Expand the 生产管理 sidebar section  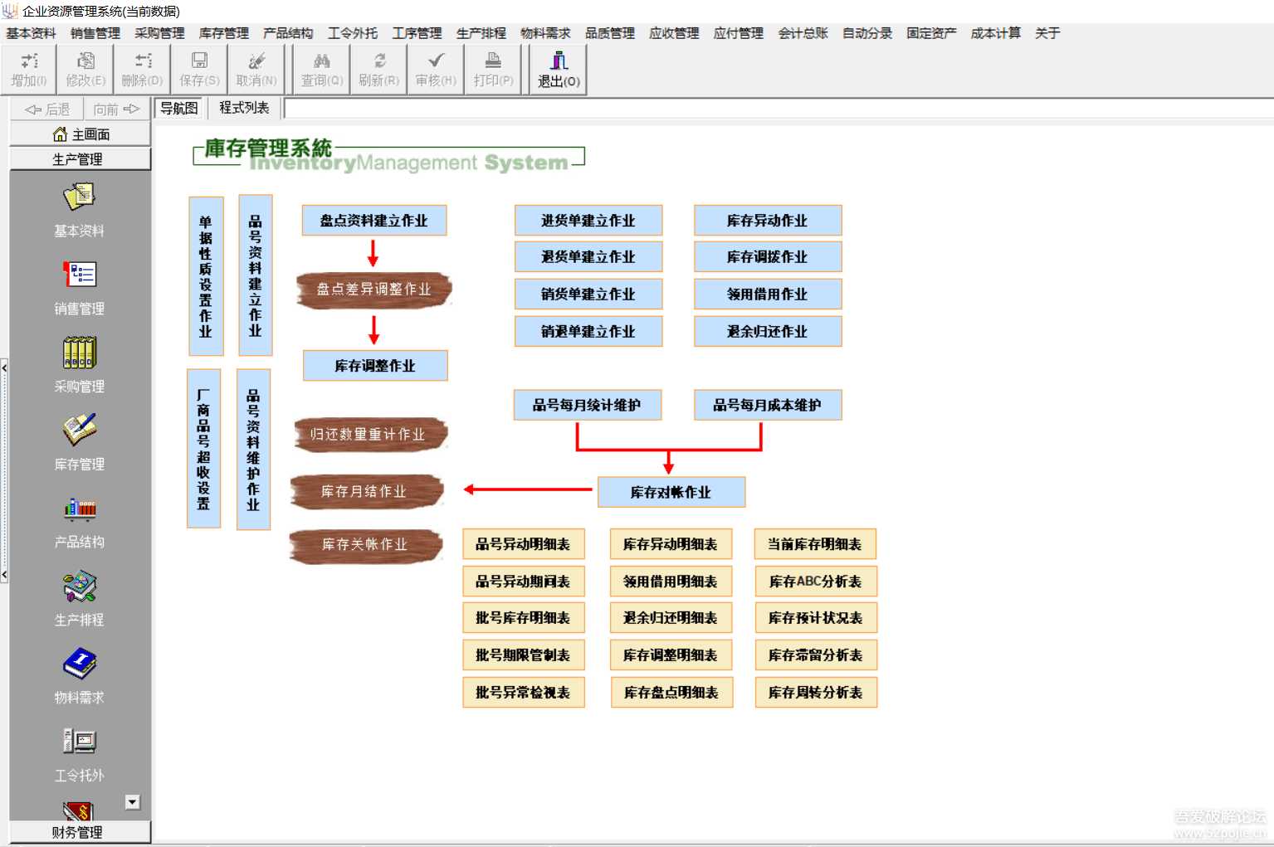pos(78,159)
